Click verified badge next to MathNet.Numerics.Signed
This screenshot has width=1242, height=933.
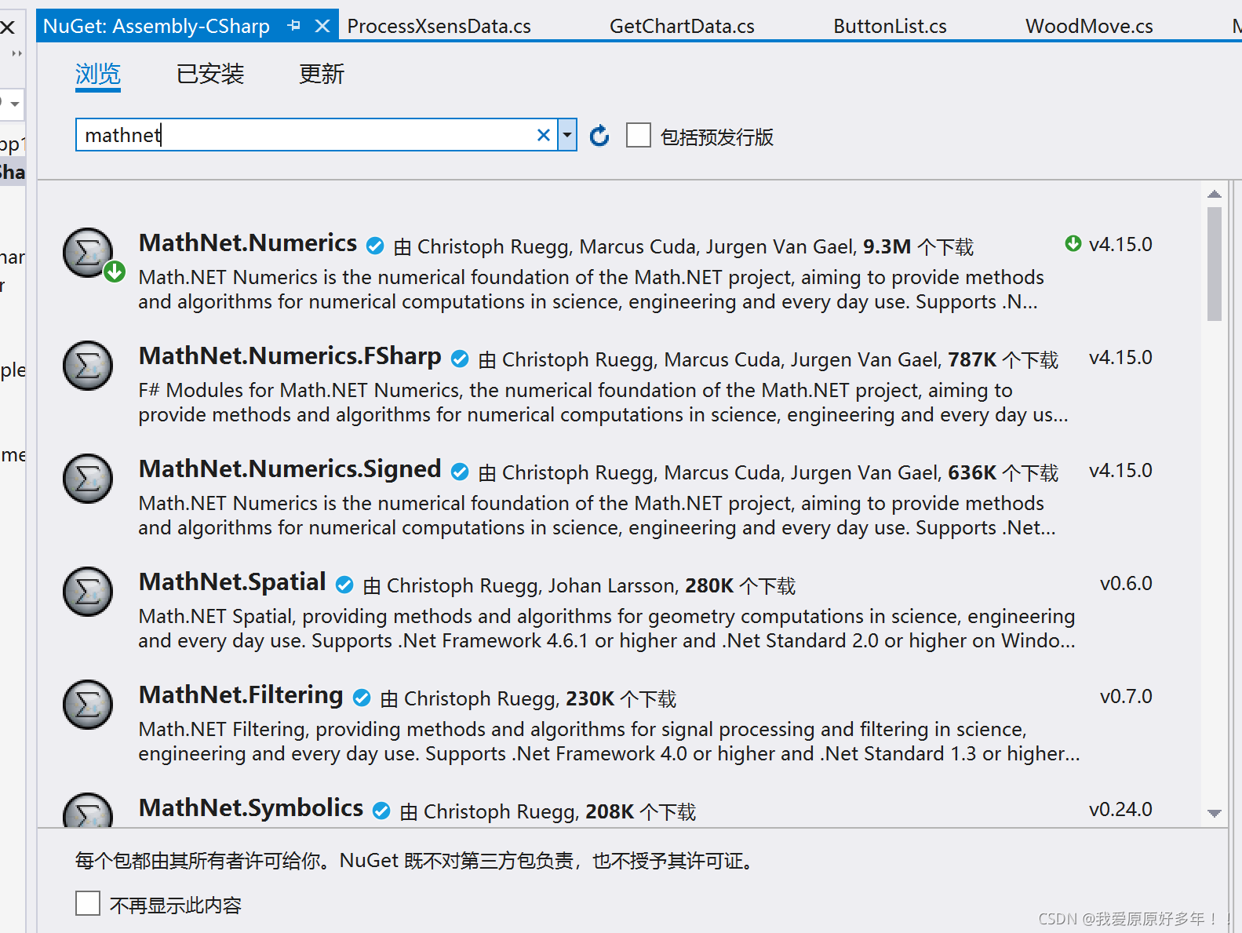click(x=460, y=472)
